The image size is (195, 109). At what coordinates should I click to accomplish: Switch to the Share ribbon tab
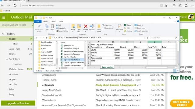[54, 21]
